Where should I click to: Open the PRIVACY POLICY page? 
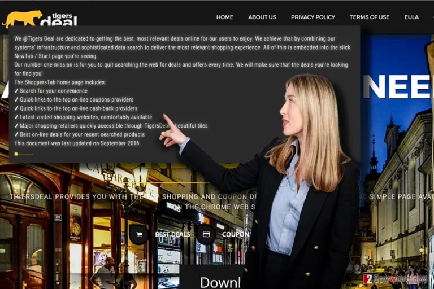(313, 17)
